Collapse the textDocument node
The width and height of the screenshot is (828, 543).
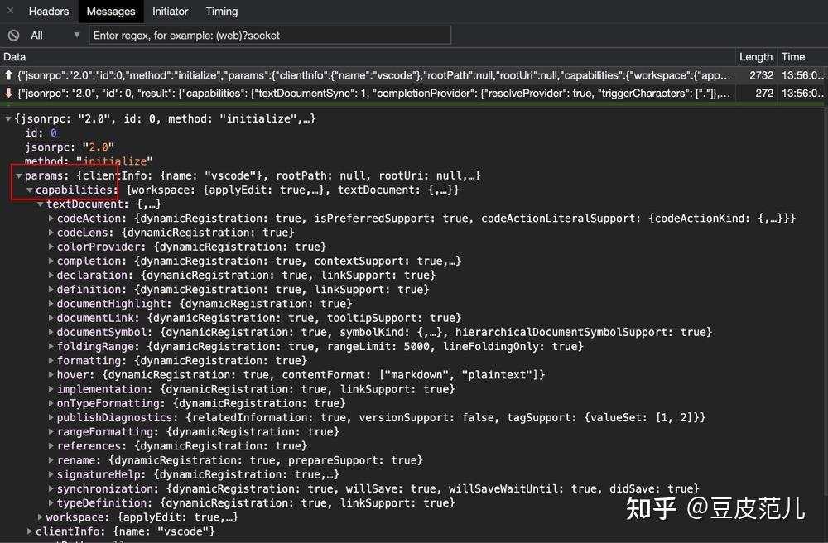[x=41, y=204]
